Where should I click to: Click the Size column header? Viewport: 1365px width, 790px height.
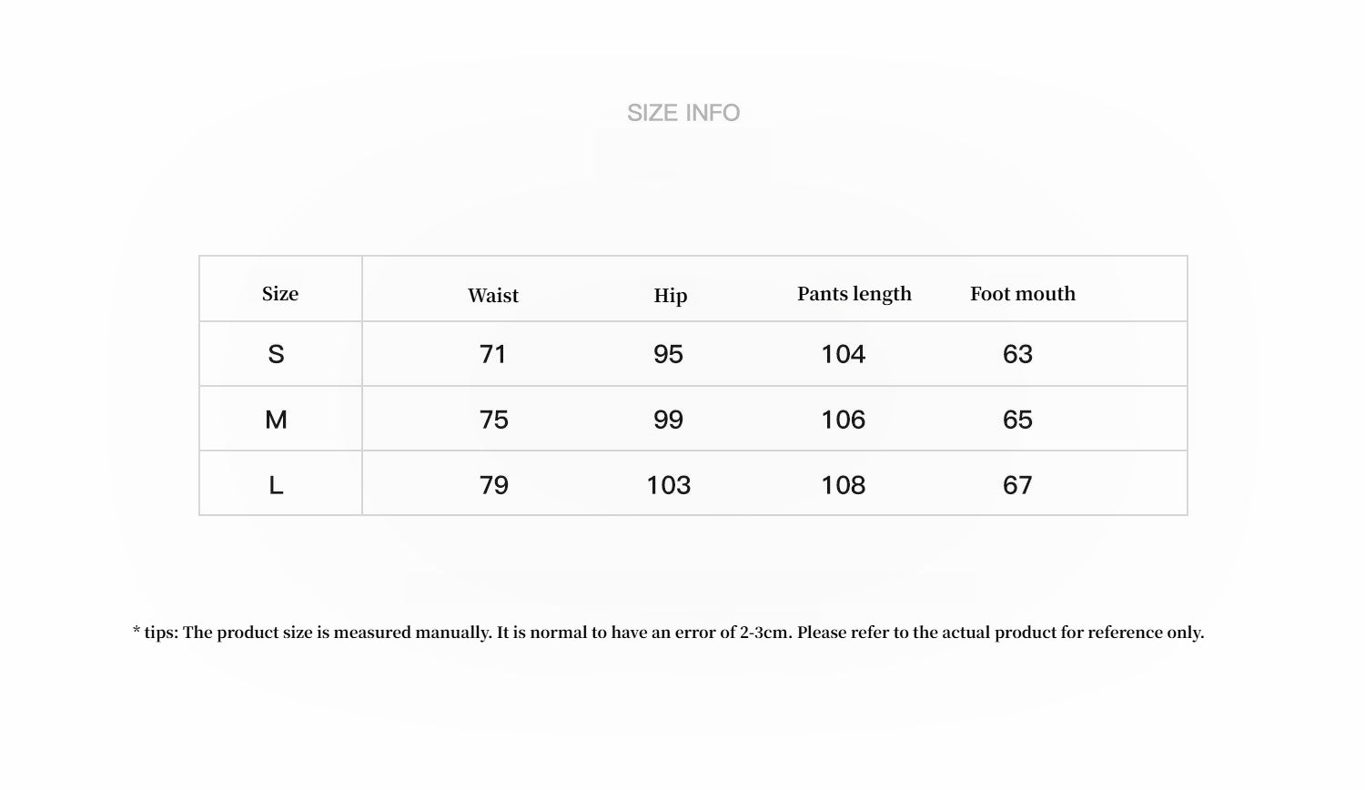tap(280, 294)
